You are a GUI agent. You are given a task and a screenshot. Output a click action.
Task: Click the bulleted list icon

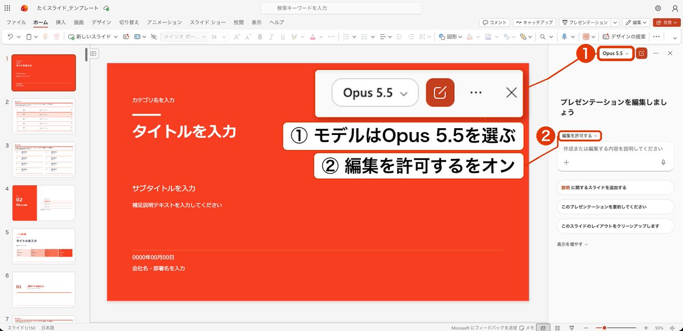pos(347,36)
